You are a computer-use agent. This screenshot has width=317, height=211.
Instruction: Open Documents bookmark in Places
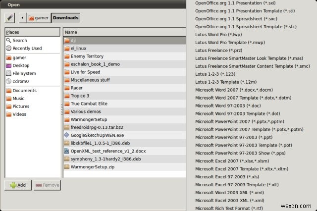click(x=33, y=91)
